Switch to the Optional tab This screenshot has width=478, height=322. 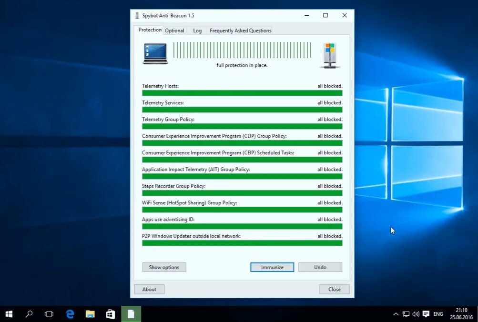click(x=174, y=30)
